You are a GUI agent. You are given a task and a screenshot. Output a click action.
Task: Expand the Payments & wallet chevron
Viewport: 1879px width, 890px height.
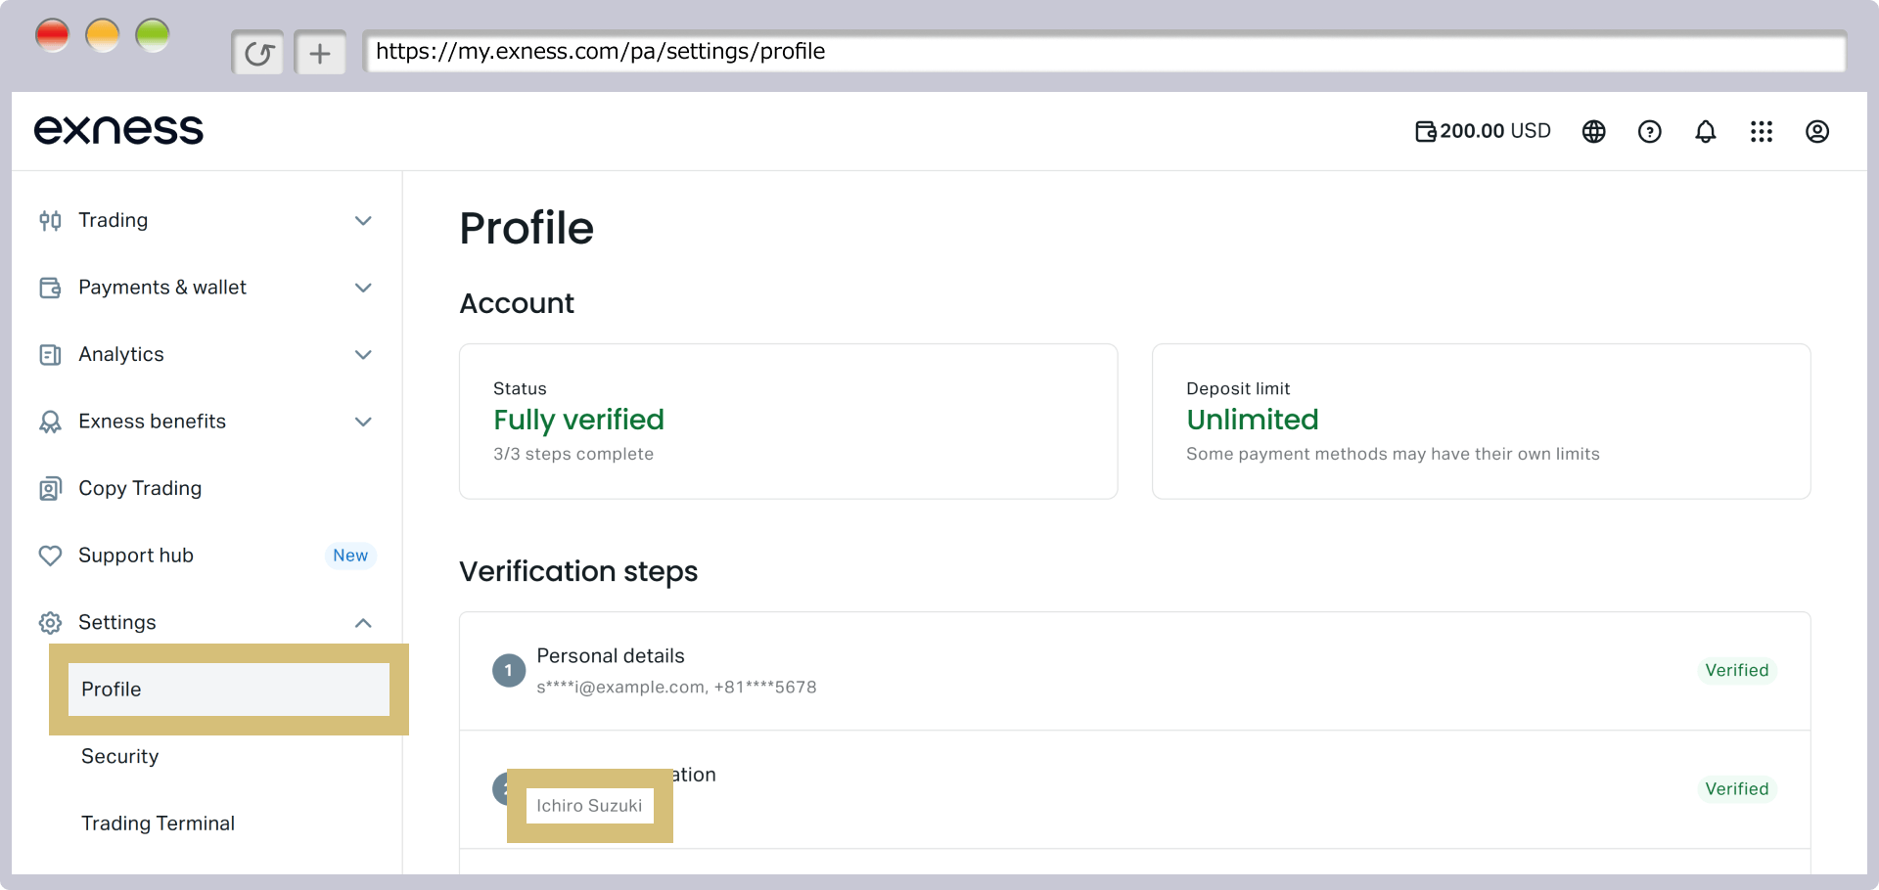click(x=363, y=288)
